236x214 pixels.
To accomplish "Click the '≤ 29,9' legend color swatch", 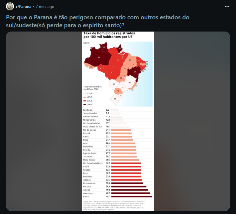I will click(84, 97).
